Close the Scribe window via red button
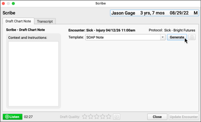The image size is (201, 122). pyautogui.click(x=3, y=3)
